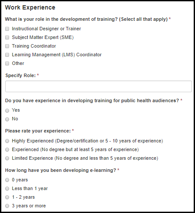The height and width of the screenshot is (213, 195).
Task: Select the Training Coordinator checkbox
Action: point(7,46)
